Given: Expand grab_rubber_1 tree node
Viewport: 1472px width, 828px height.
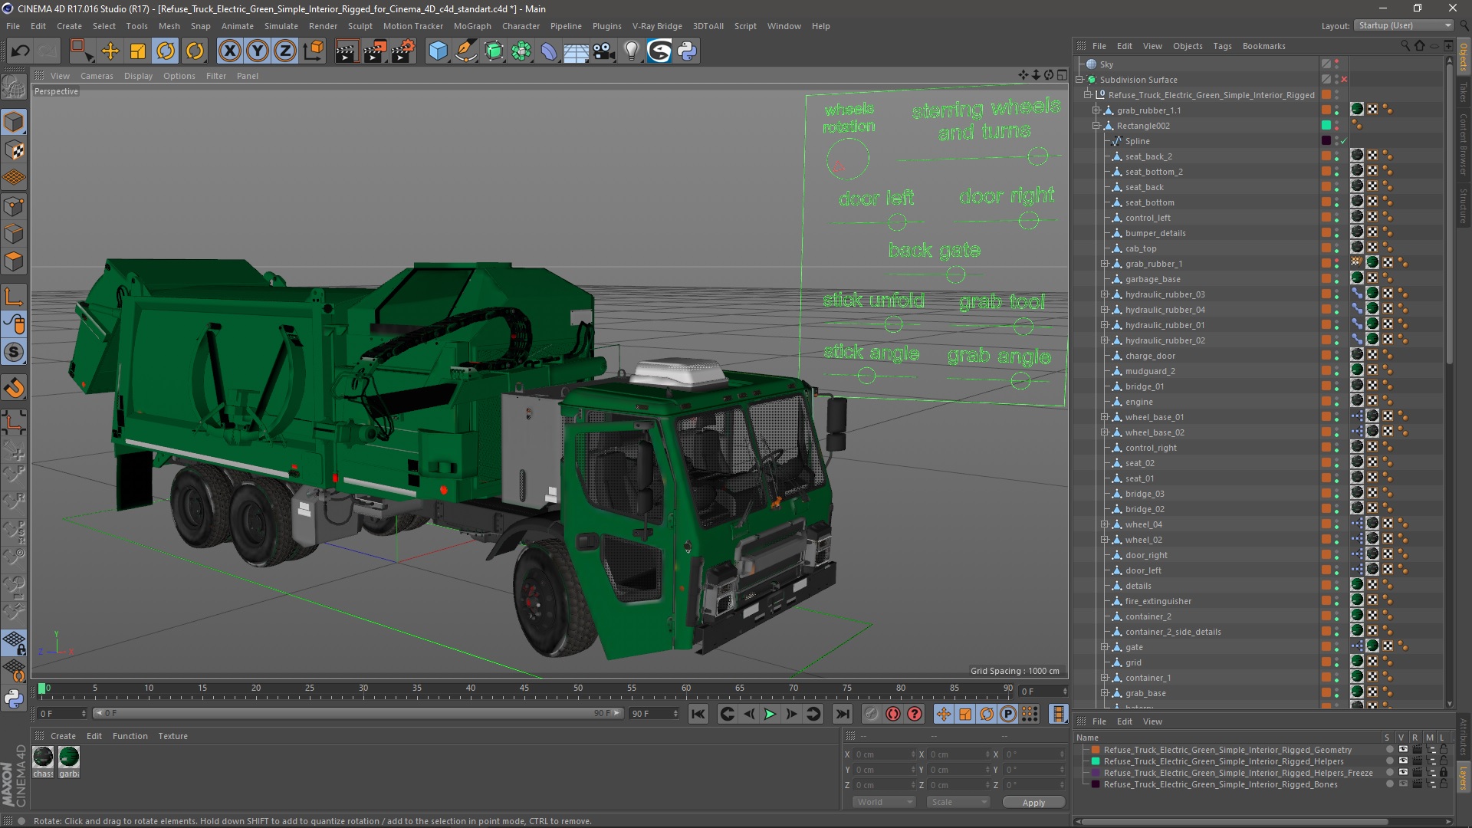Looking at the screenshot, I should pos(1105,264).
